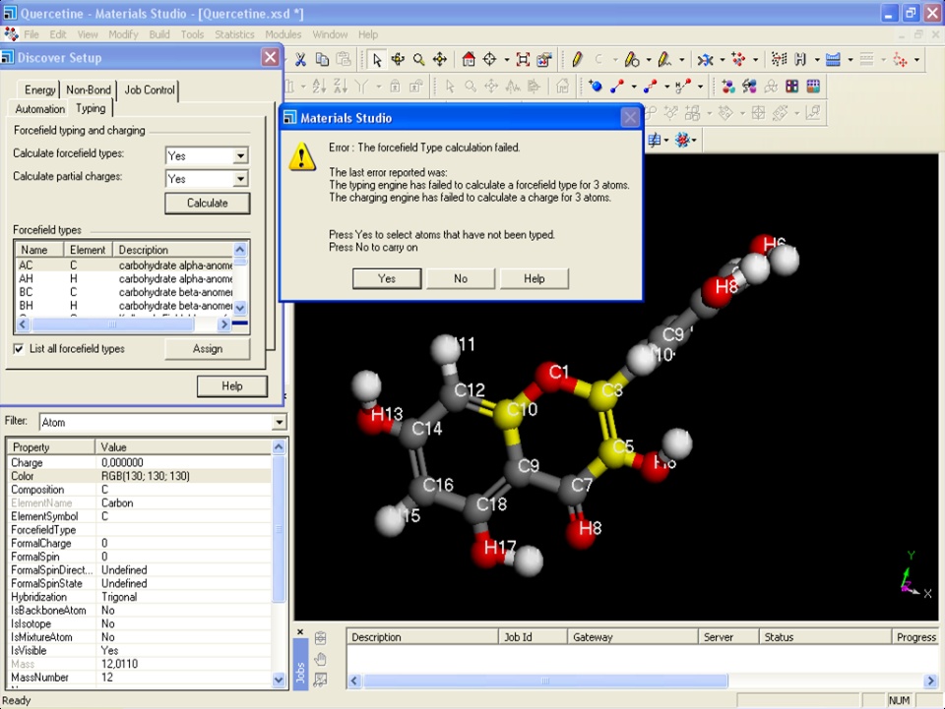This screenshot has width=945, height=709.
Task: Switch to the Energy tab
Action: pos(39,89)
